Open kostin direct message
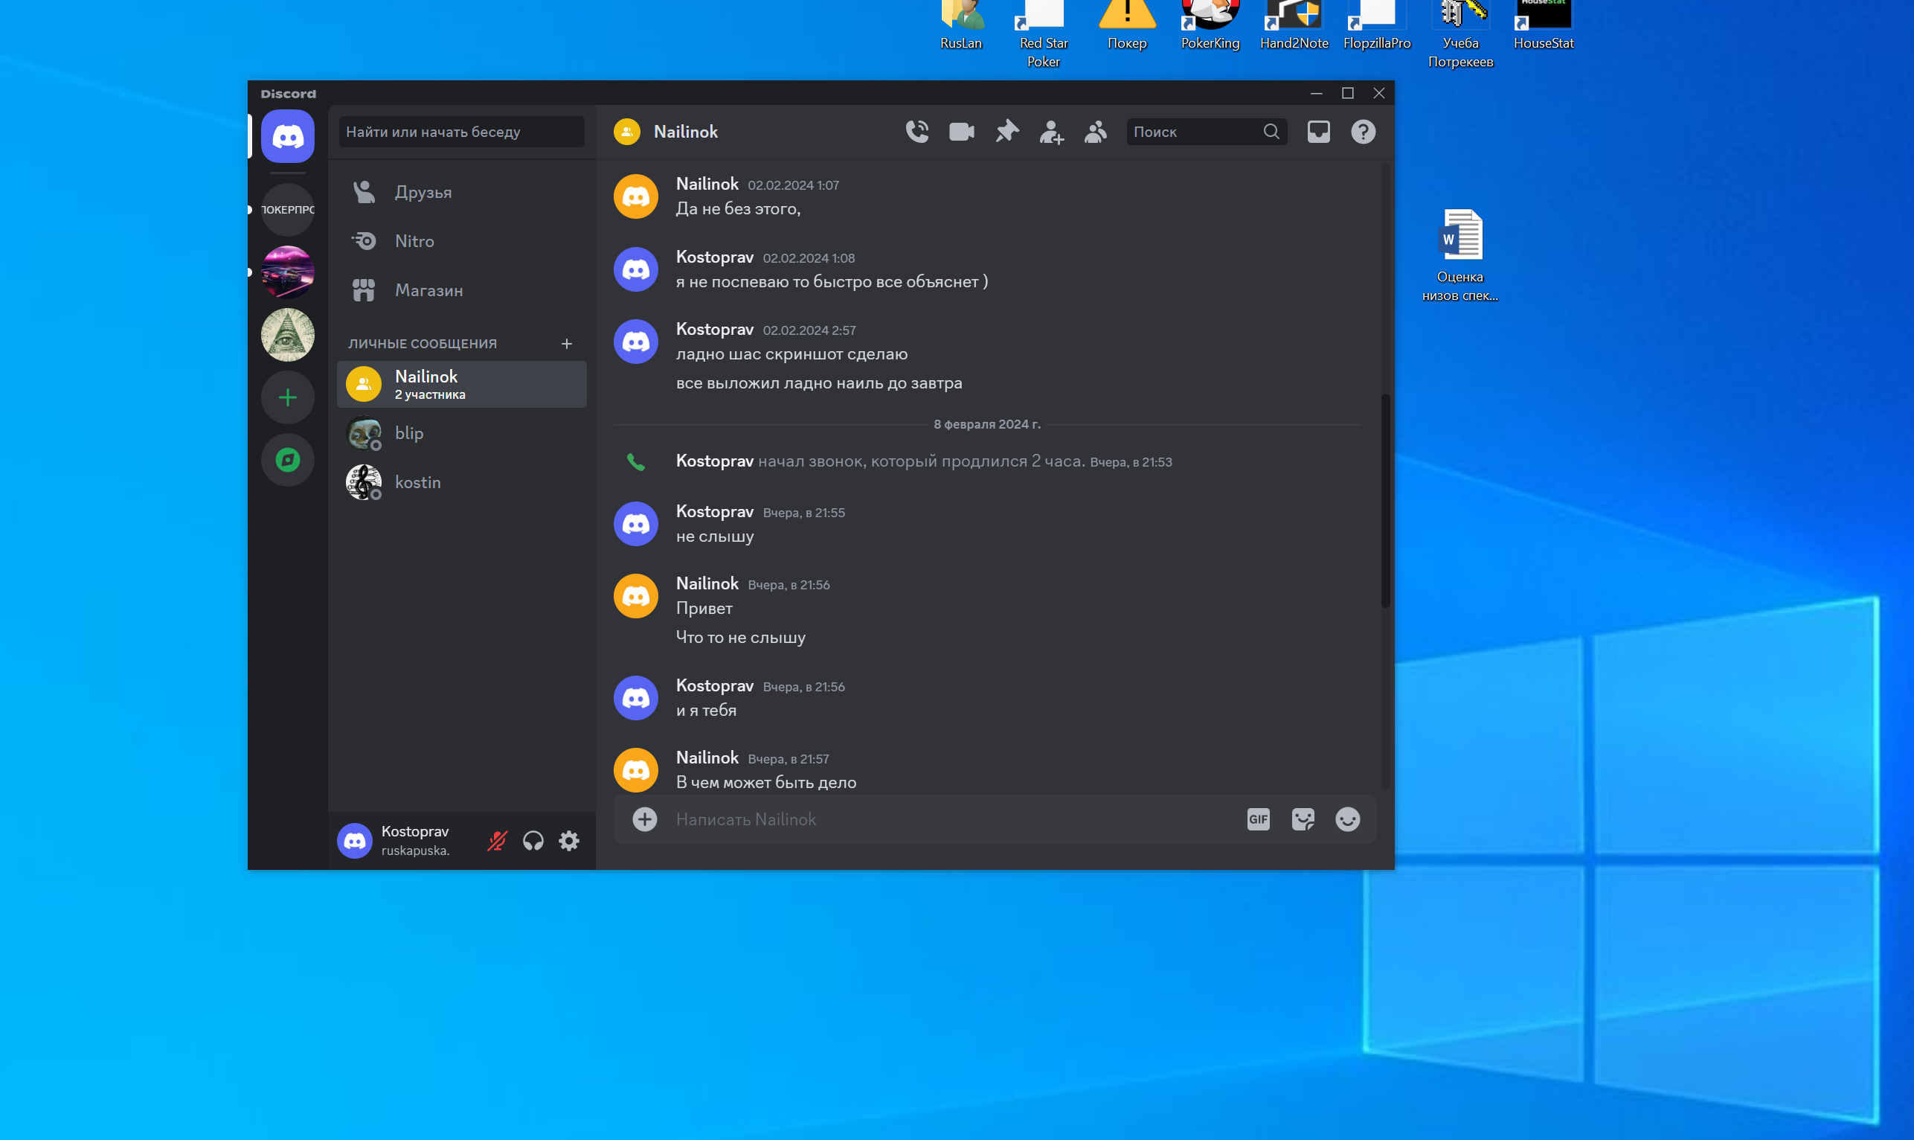1914x1140 pixels. pyautogui.click(x=460, y=482)
